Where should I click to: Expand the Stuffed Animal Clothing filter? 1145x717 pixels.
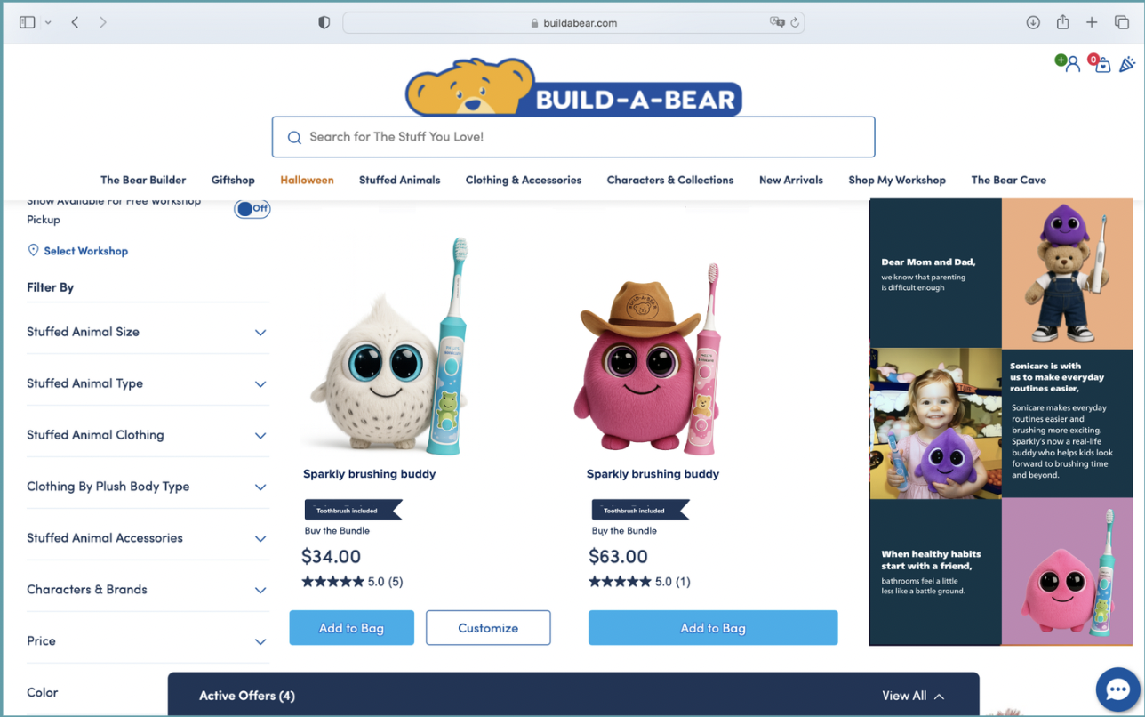click(148, 435)
